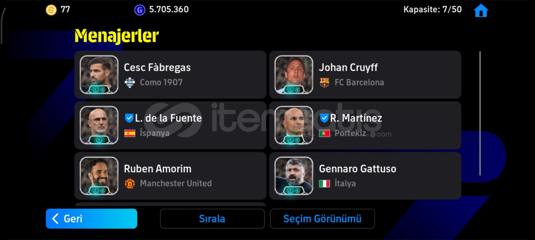535x240 pixels.
Task: Tap the blue GP currency icon
Action: pyautogui.click(x=140, y=10)
